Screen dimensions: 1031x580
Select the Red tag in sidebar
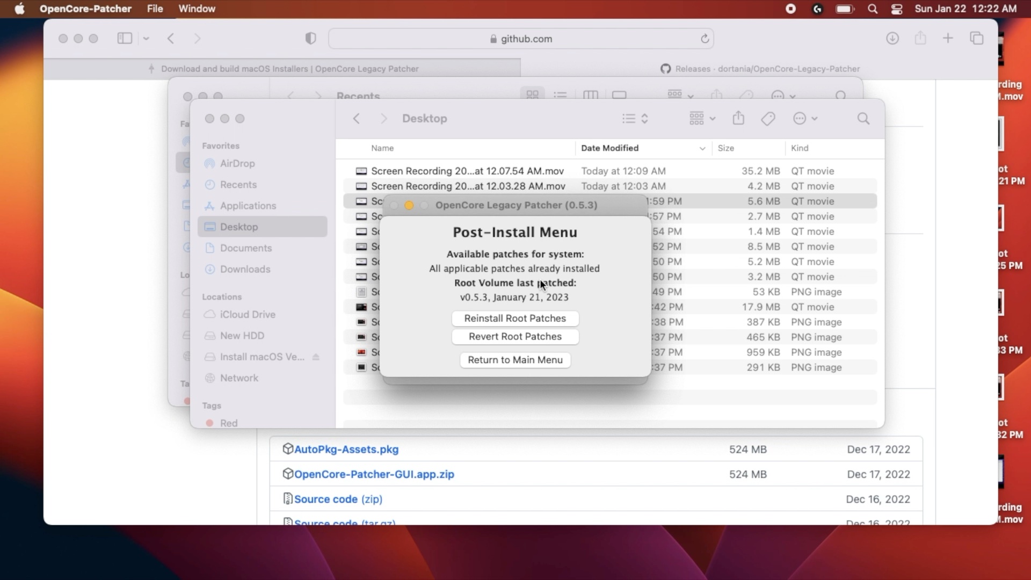(228, 423)
